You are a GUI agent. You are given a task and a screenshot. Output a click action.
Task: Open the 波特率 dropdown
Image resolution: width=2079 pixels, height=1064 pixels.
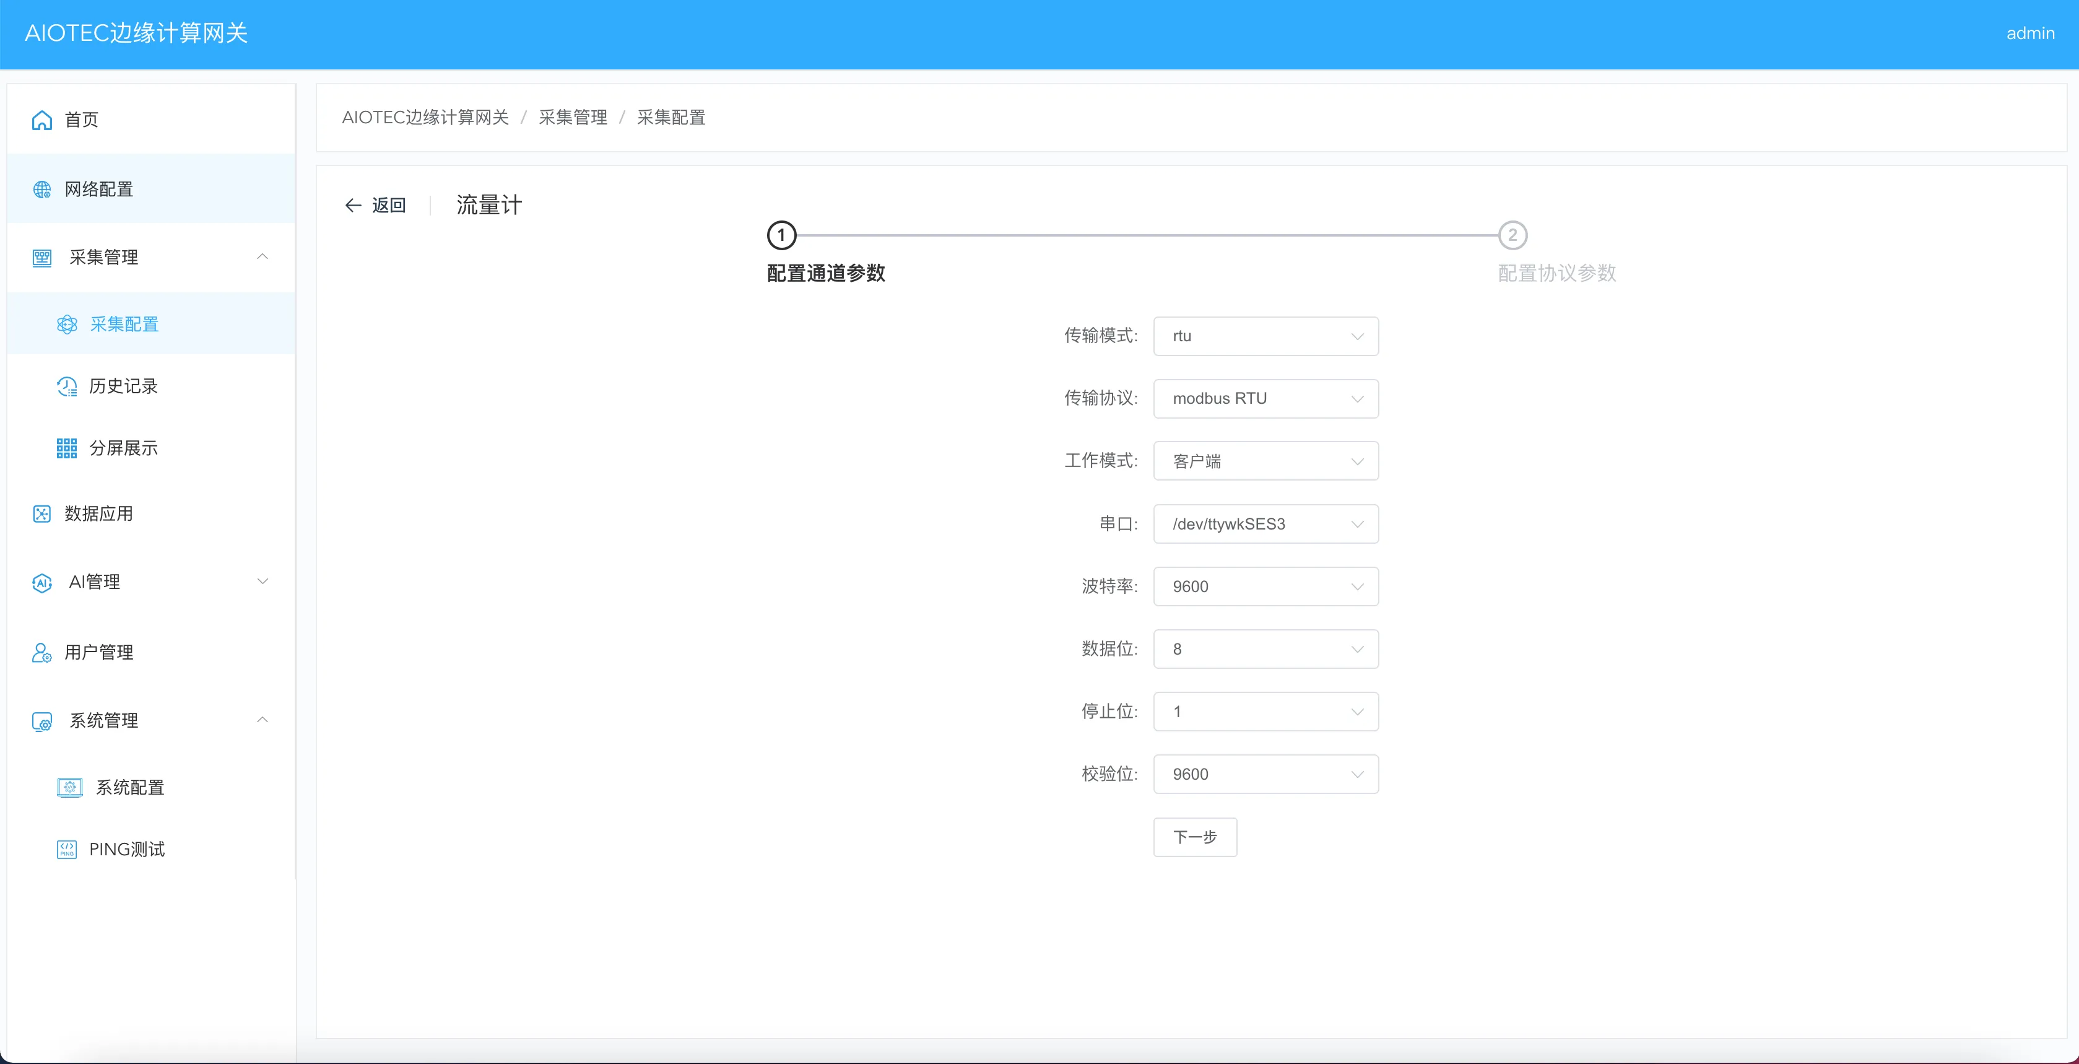pos(1265,587)
